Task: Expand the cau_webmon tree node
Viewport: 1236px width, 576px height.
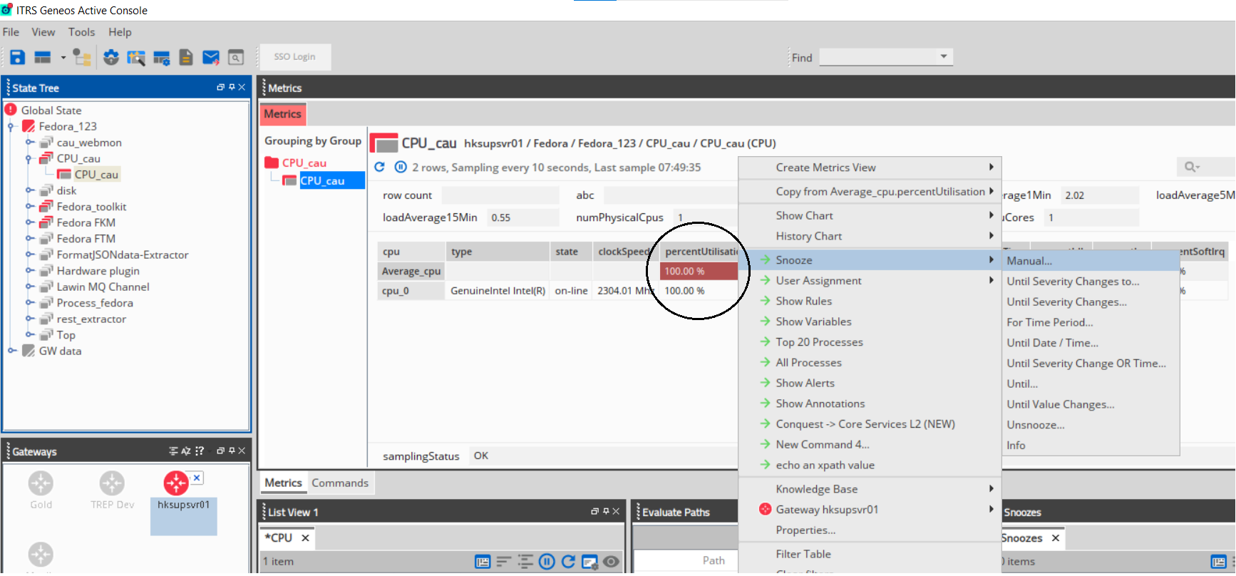Action: pyautogui.click(x=29, y=143)
